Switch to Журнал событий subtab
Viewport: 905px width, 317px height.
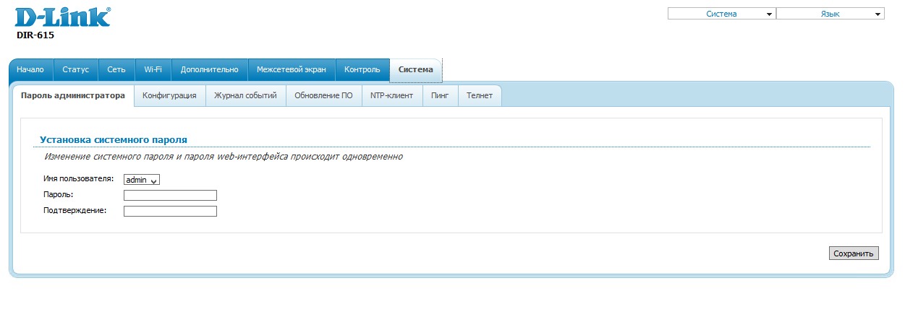(245, 95)
